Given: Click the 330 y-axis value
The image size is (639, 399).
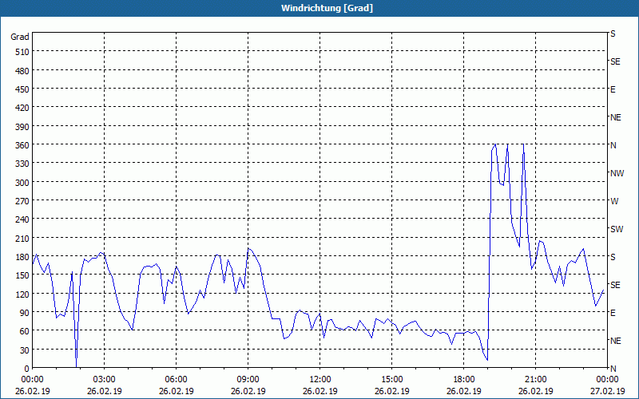Looking at the screenshot, I should click(x=23, y=164).
